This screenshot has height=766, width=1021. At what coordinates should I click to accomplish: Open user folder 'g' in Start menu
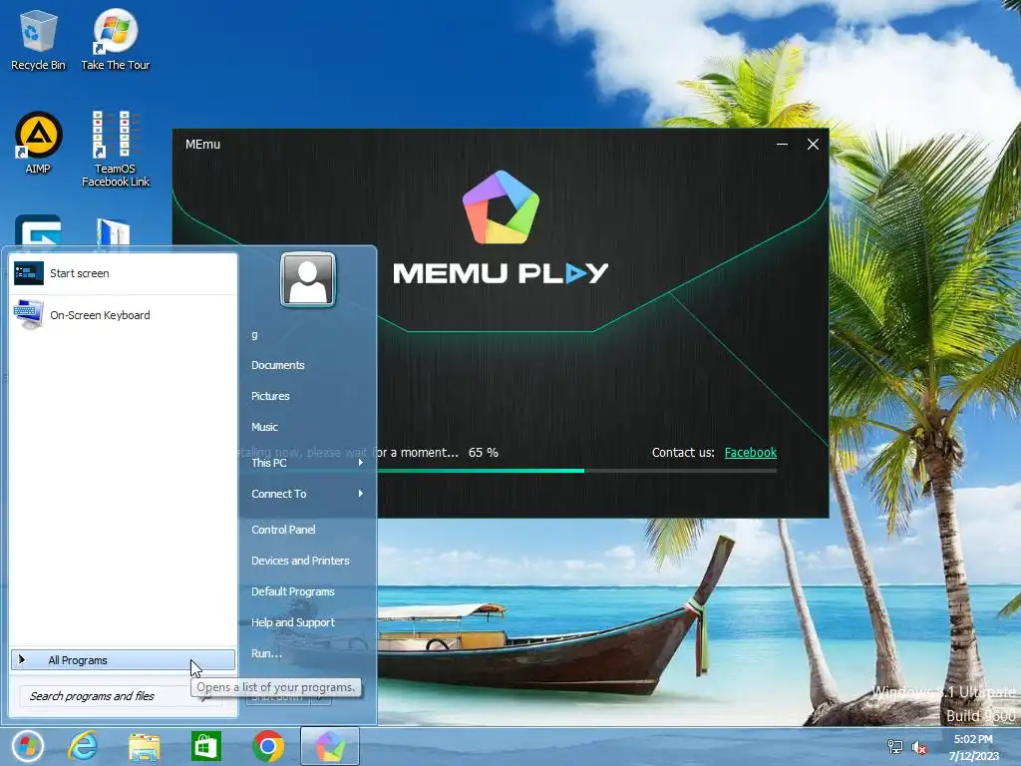pyautogui.click(x=254, y=335)
